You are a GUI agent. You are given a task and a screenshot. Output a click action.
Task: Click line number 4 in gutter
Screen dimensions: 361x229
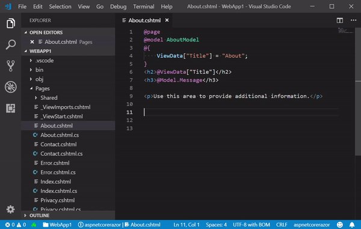pyautogui.click(x=131, y=56)
